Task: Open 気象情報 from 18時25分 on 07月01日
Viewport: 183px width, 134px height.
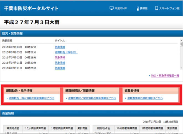Action: coord(60,68)
